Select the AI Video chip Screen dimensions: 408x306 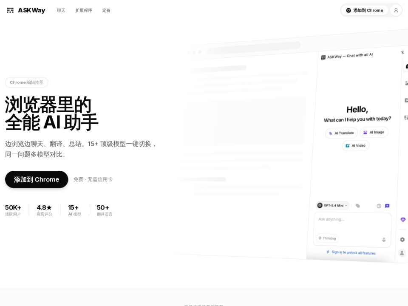click(x=356, y=145)
